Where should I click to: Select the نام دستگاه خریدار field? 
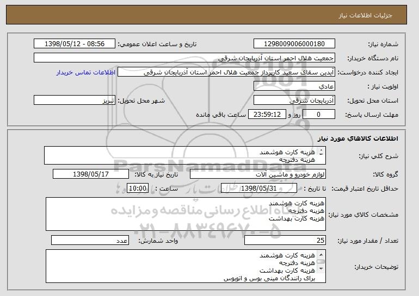(184, 58)
